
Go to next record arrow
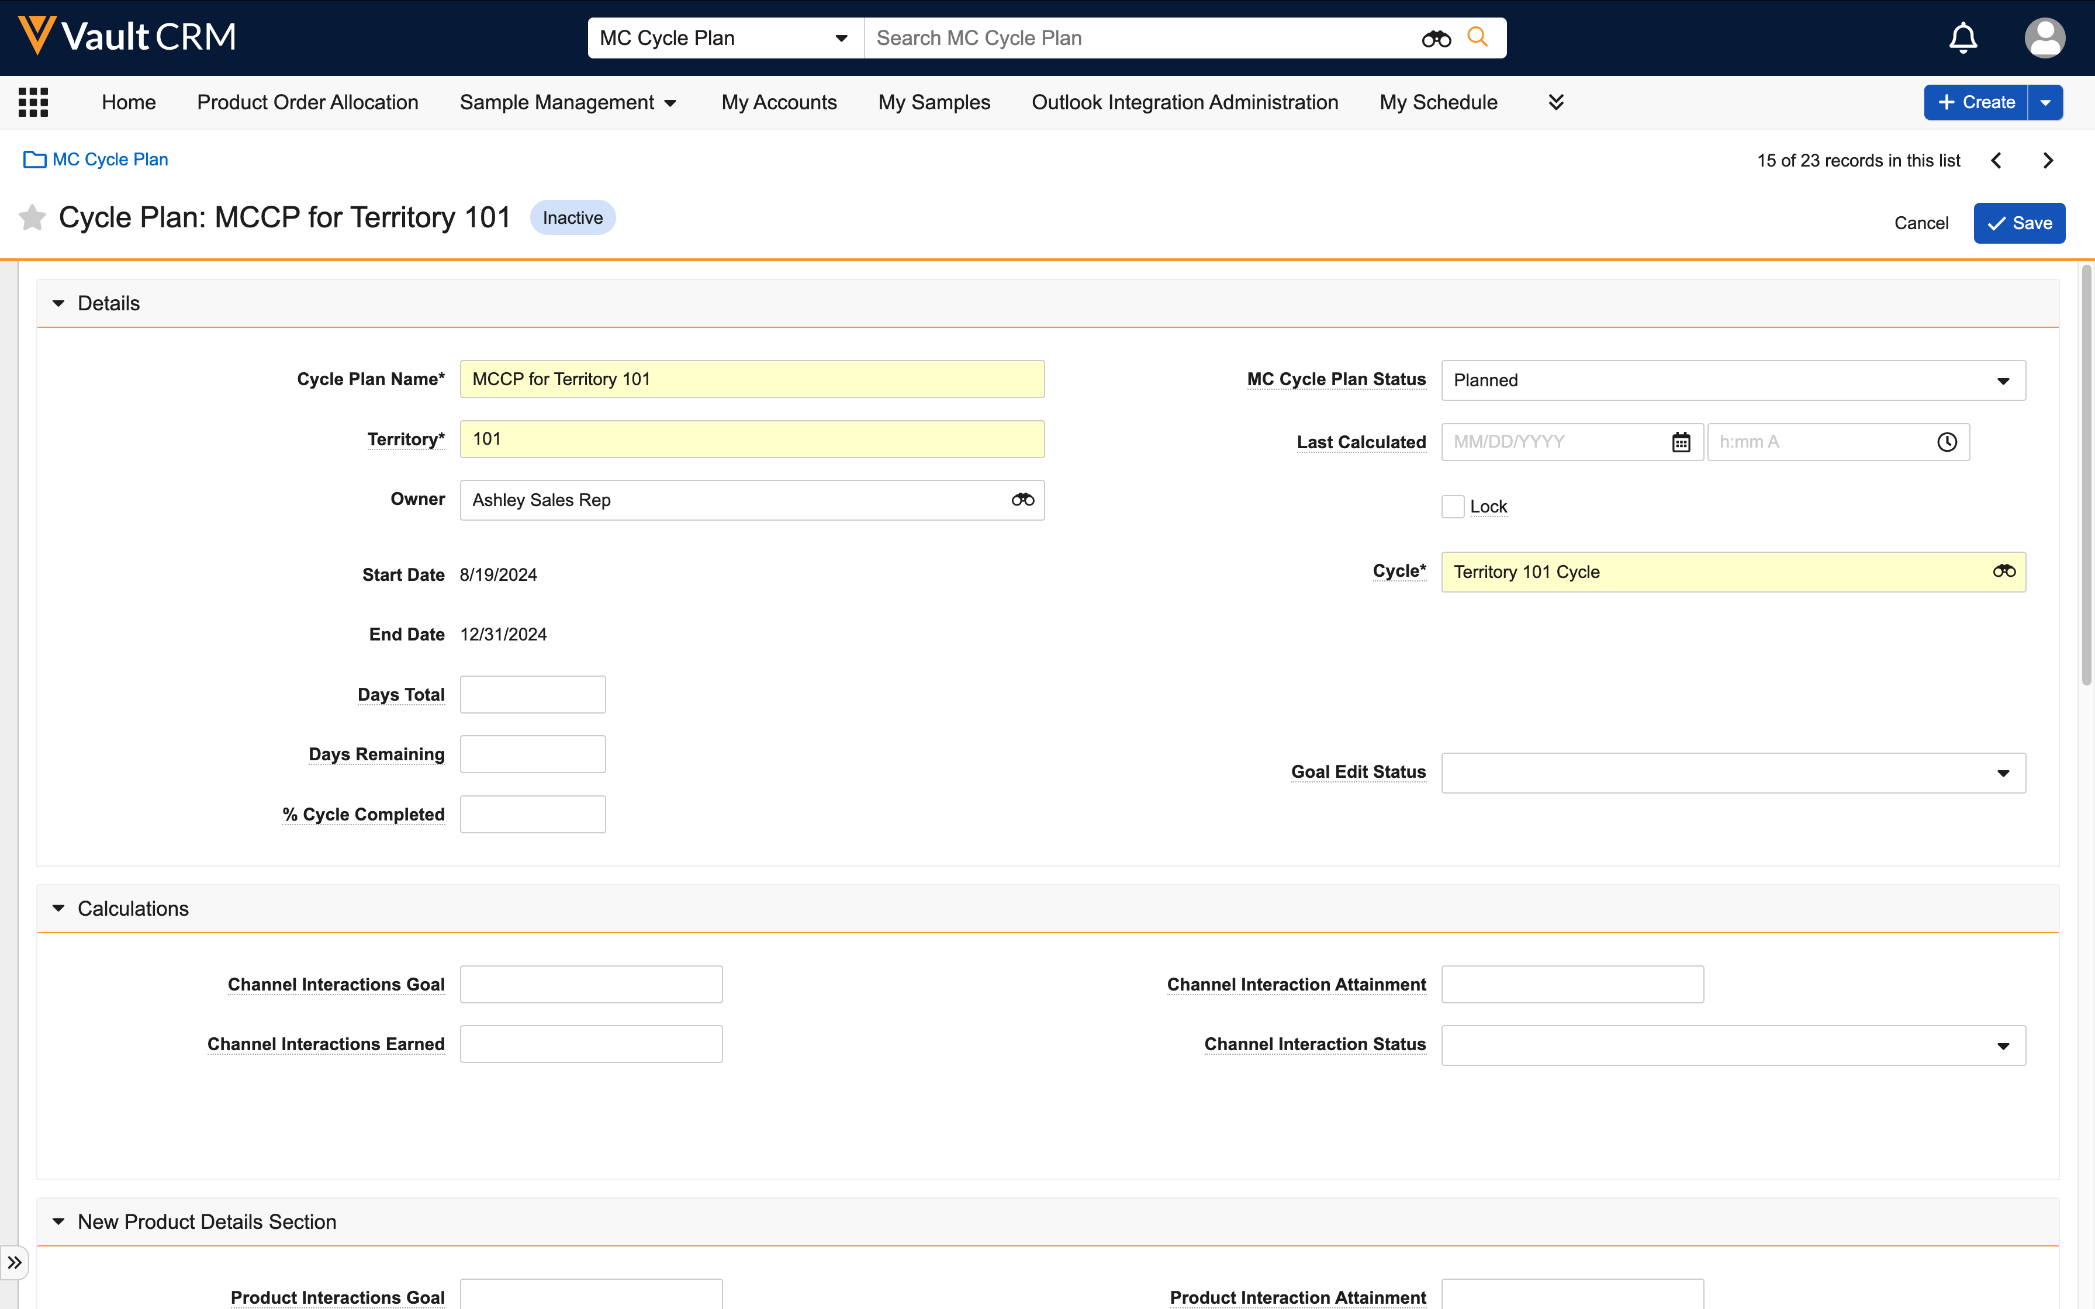click(x=2048, y=160)
